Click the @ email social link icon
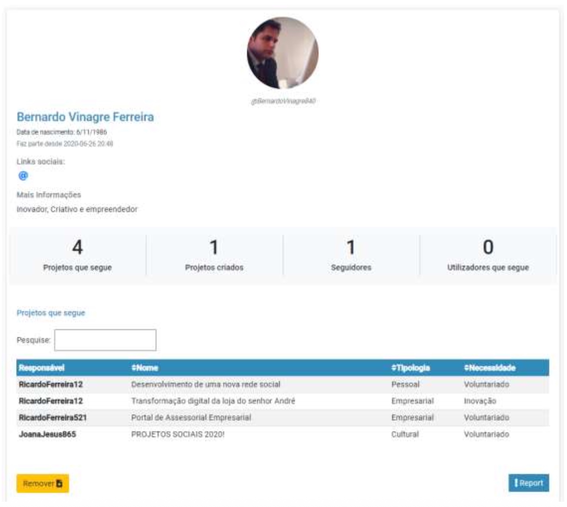 pos(23,175)
